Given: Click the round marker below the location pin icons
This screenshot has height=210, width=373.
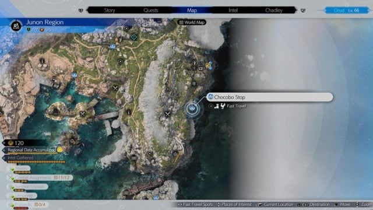Looking at the screenshot, I should pos(194,83).
